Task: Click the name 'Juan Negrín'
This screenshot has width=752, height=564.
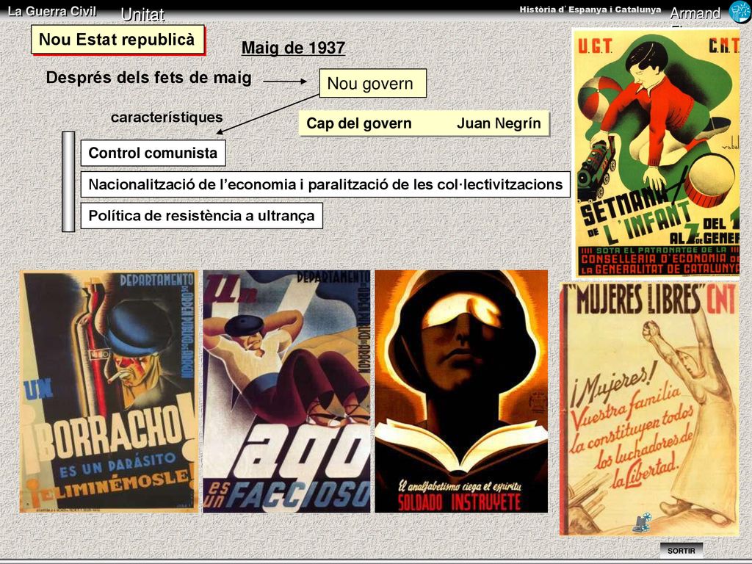Action: pyautogui.click(x=499, y=123)
